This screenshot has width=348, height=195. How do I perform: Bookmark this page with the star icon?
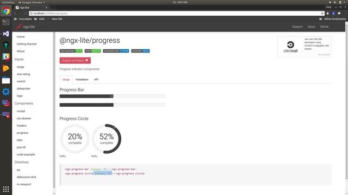point(322,13)
